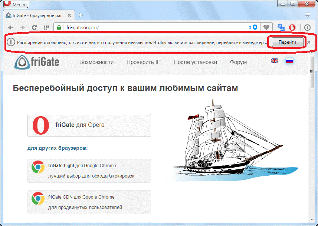Open the translator extension icon
The width and height of the screenshot is (318, 226).
tap(281, 27)
